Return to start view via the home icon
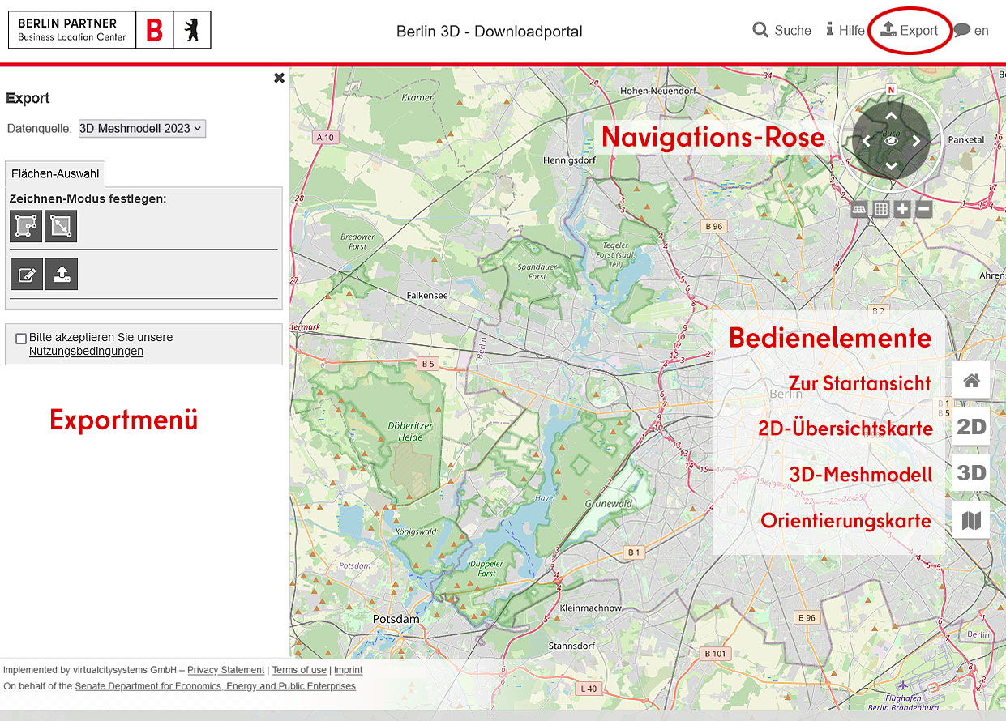 pos(971,380)
